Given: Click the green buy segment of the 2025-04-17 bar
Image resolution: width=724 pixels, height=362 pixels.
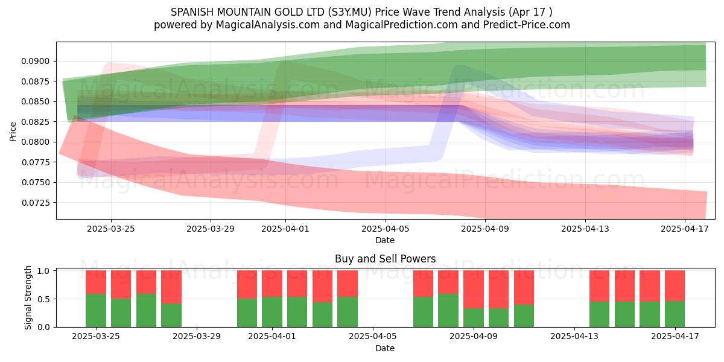Looking at the screenshot, I should [x=675, y=314].
